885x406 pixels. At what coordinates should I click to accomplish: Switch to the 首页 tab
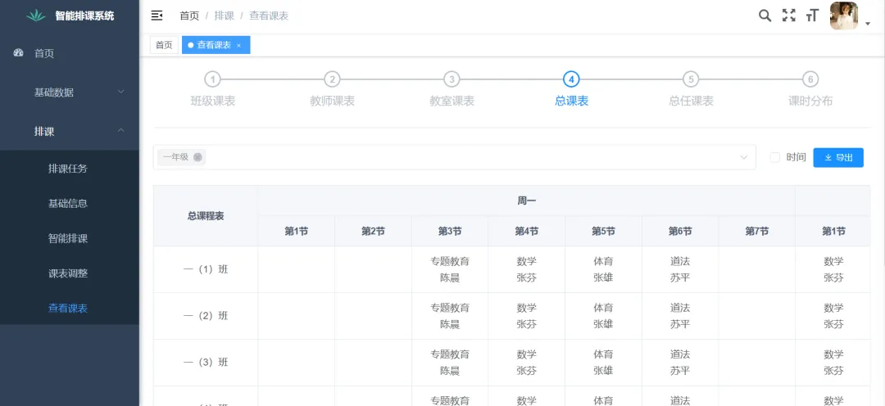[x=164, y=46]
